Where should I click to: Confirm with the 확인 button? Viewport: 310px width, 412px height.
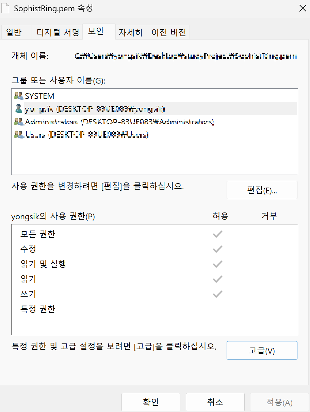(151, 402)
